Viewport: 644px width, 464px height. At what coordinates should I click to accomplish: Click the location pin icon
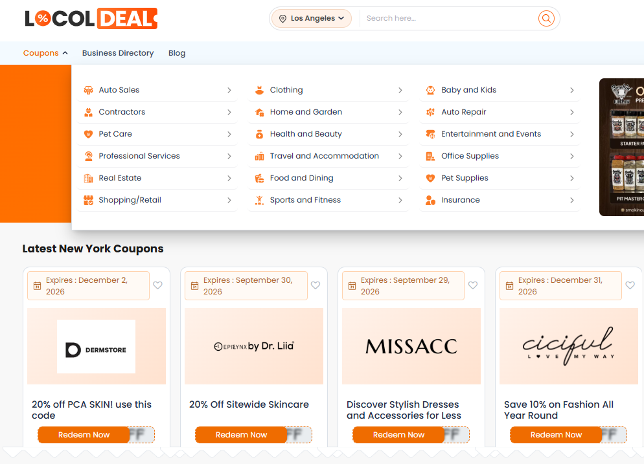click(282, 19)
